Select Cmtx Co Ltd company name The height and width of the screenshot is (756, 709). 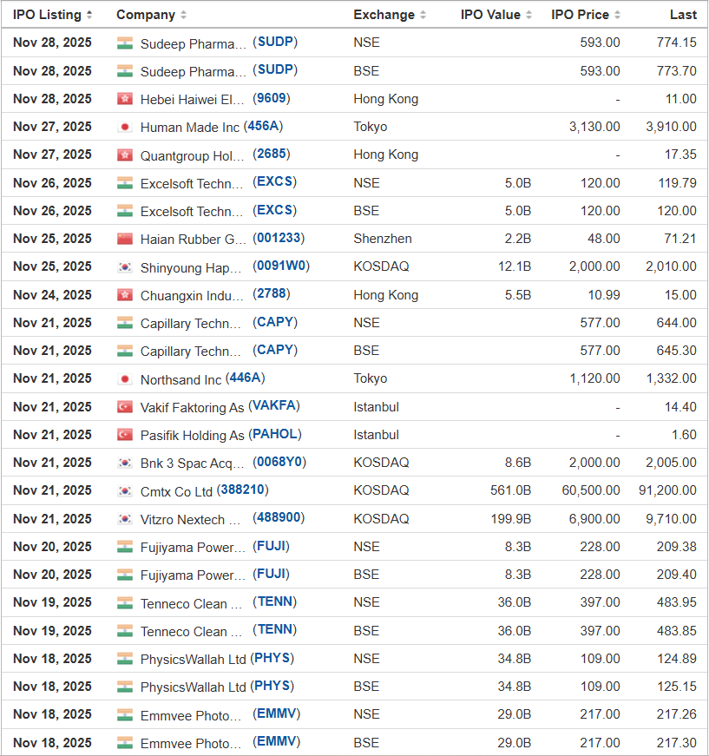(176, 492)
